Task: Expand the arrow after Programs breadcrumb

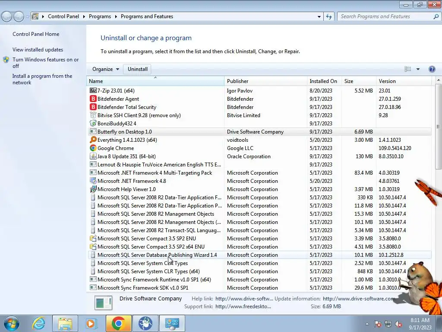Action: [116, 17]
